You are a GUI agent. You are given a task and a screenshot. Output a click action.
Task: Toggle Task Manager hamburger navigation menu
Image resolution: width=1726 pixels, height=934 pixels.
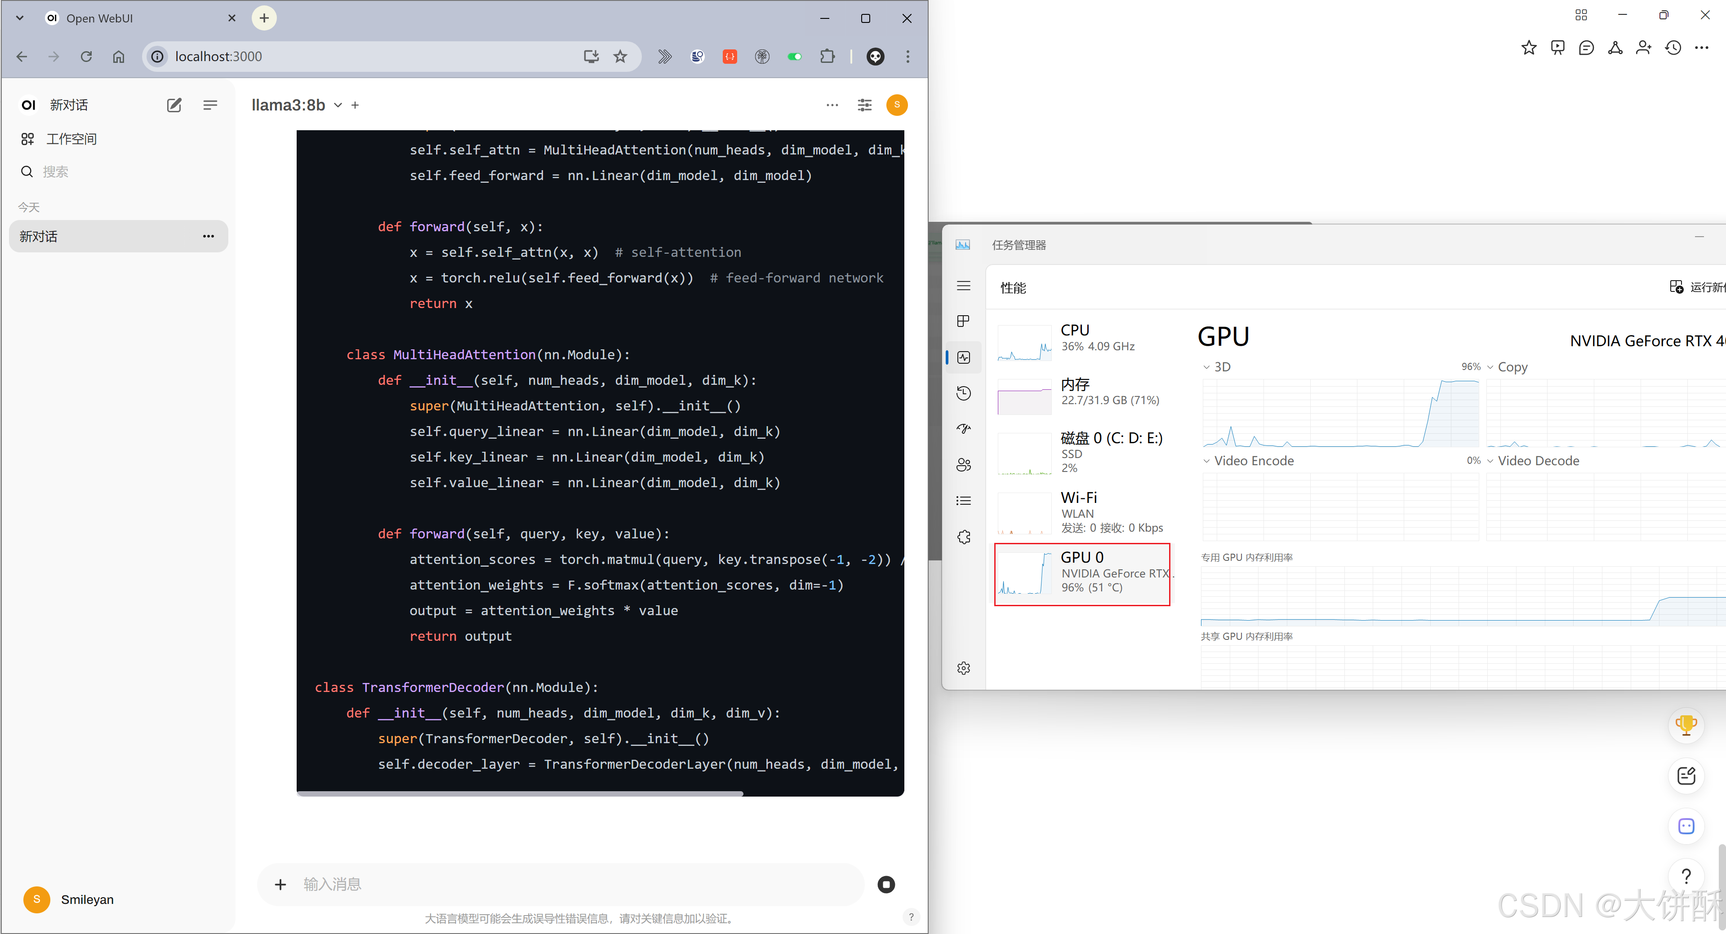pos(964,286)
